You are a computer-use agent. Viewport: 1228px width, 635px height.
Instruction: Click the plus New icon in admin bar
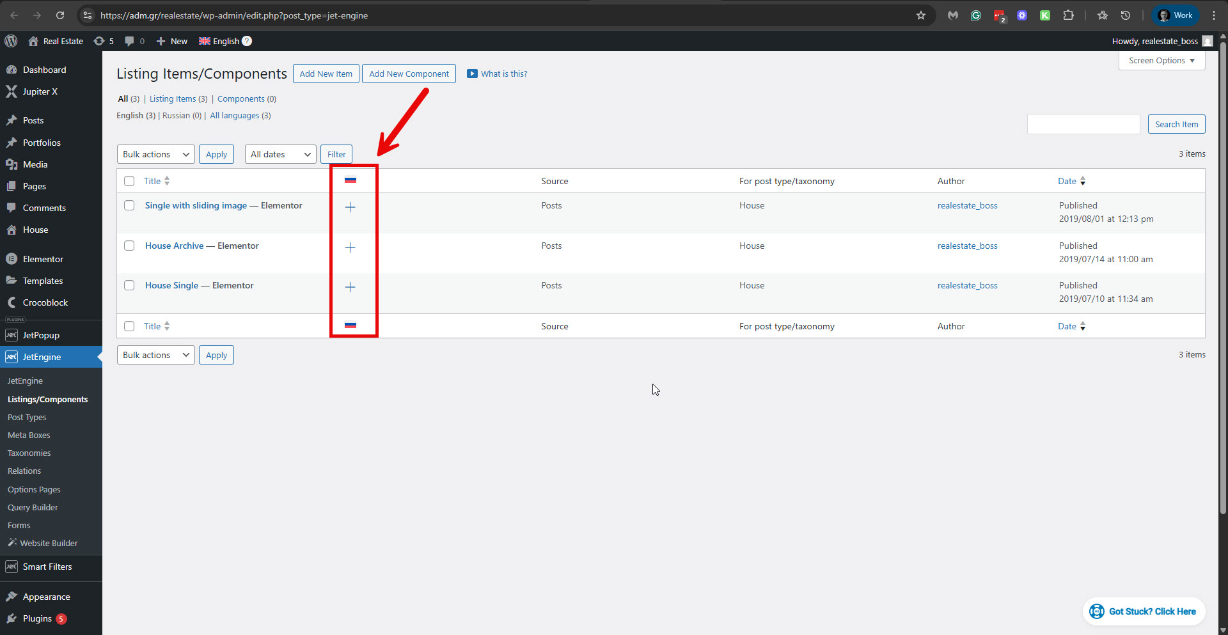(161, 41)
